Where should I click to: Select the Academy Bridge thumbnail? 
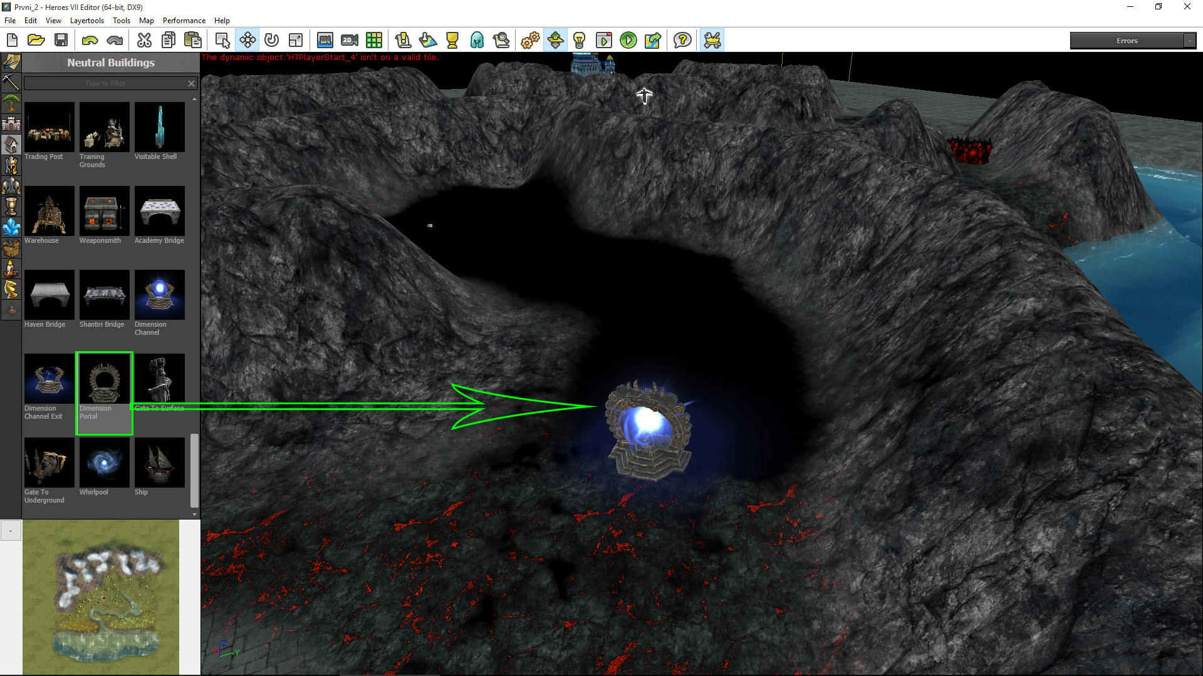(160, 211)
